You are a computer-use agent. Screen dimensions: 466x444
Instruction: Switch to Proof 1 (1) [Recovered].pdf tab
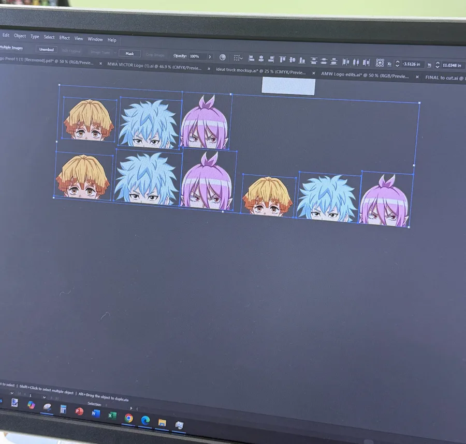(47, 61)
